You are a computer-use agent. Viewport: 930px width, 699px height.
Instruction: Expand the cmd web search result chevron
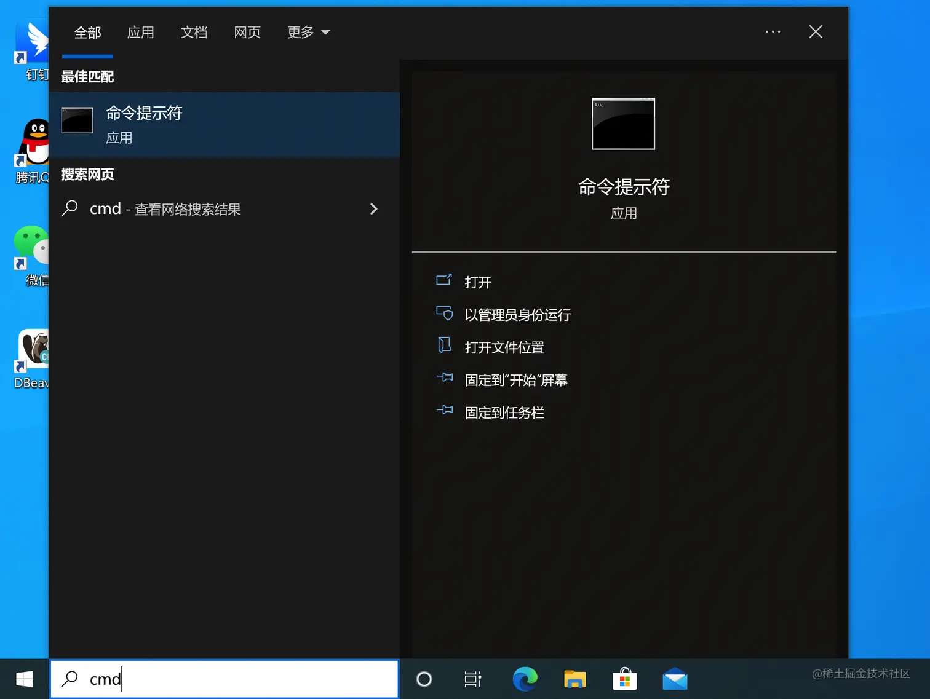[x=373, y=209]
